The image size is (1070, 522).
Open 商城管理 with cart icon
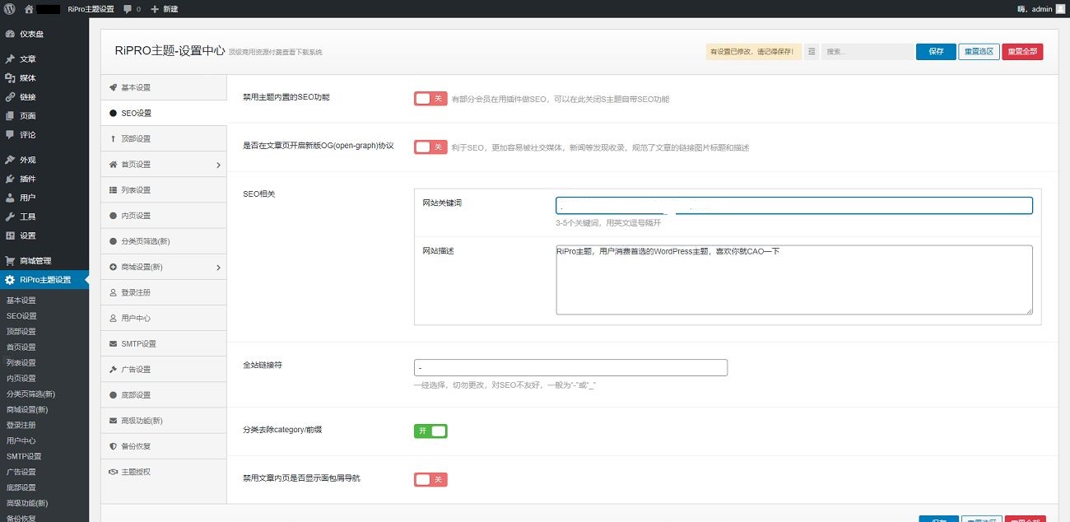coord(44,260)
